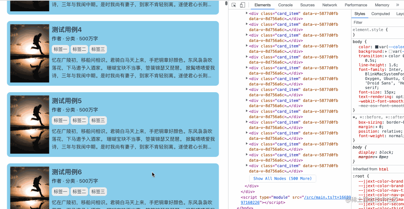Image resolution: width=404 pixels, height=209 pixels.
Task: Open the Memory panel
Action: coord(382,5)
